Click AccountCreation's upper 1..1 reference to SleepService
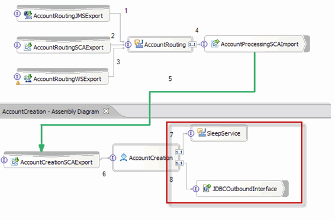The height and width of the screenshot is (220, 335). coord(179,152)
